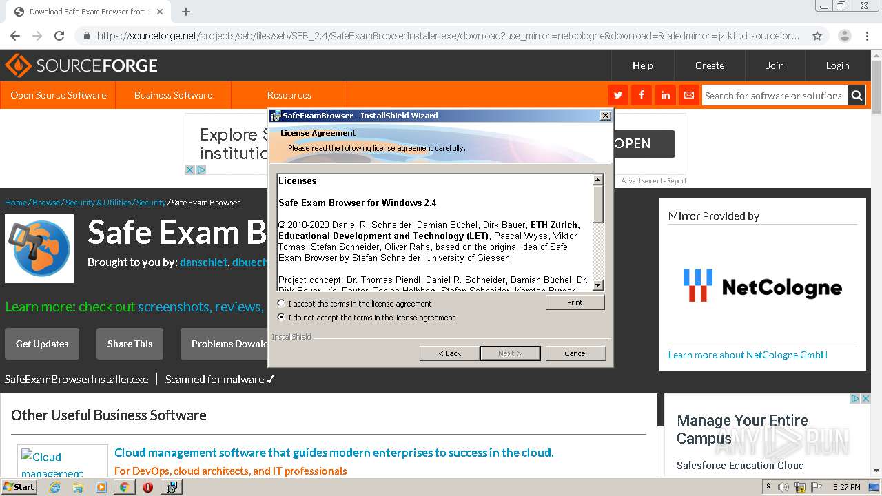
Task: Show hidden tray icons arrow
Action: point(768,487)
